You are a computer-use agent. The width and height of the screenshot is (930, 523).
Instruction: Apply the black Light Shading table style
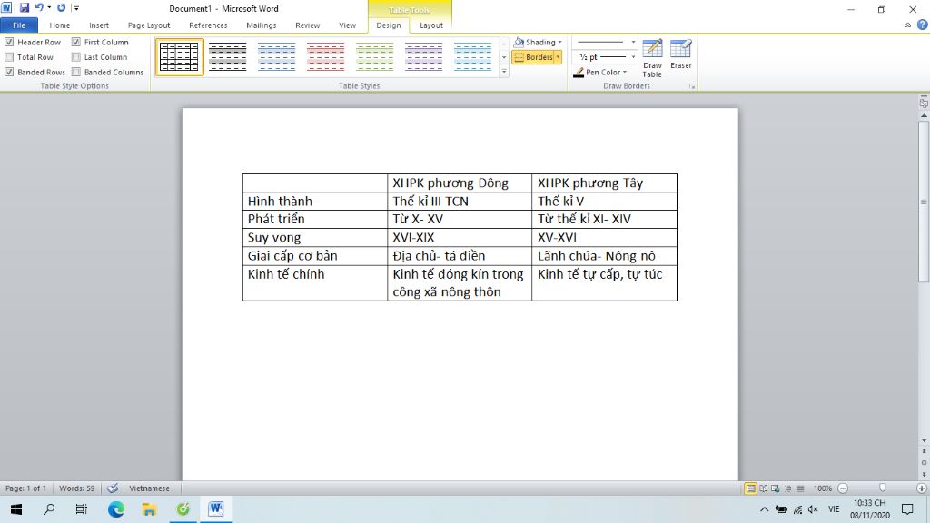(x=228, y=57)
